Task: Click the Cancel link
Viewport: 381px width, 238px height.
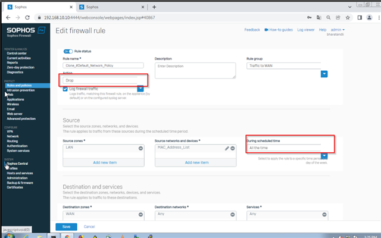Action: (89, 227)
